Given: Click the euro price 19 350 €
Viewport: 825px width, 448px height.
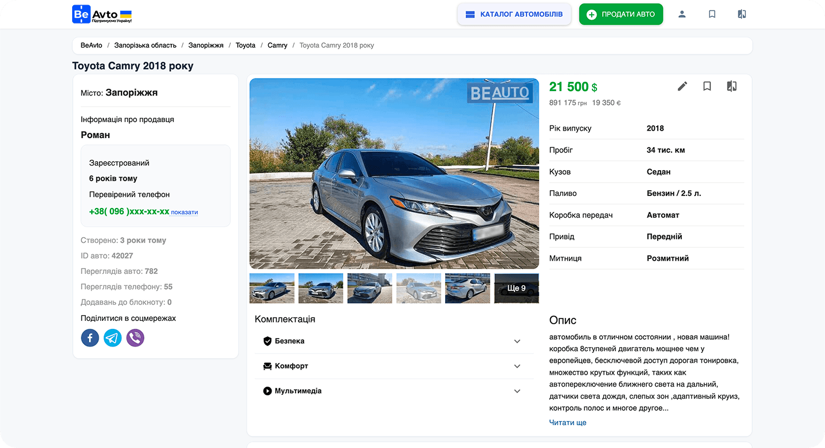Looking at the screenshot, I should pos(607,103).
